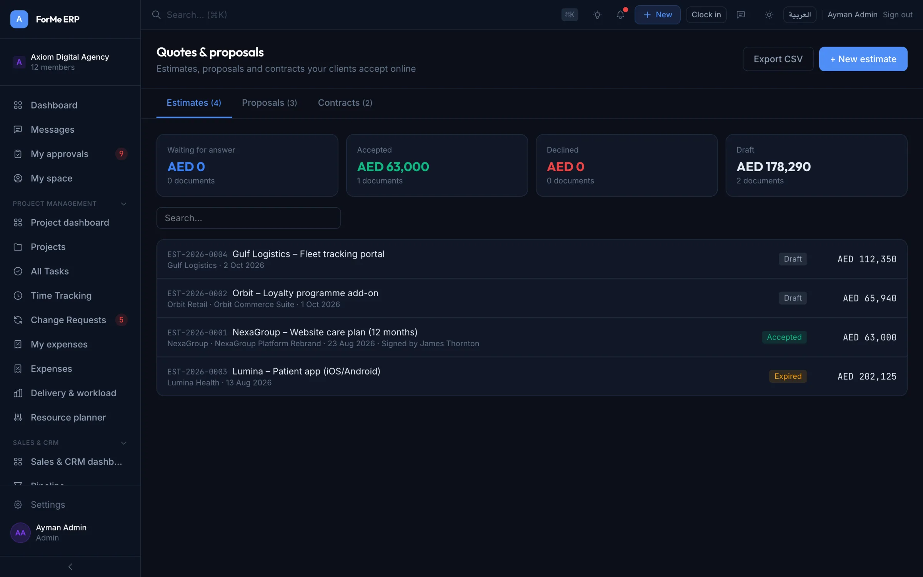The width and height of the screenshot is (923, 577).
Task: Open Dashboard from the sidebar
Action: pos(70,105)
